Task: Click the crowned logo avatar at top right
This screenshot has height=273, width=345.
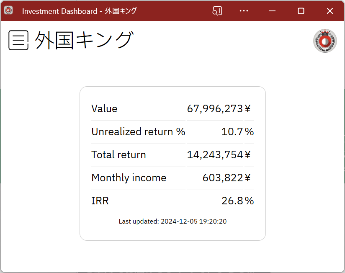Action: coord(325,41)
